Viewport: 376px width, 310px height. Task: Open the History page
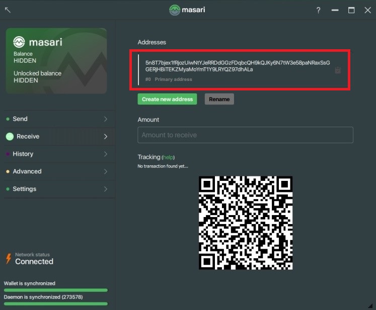[59, 154]
